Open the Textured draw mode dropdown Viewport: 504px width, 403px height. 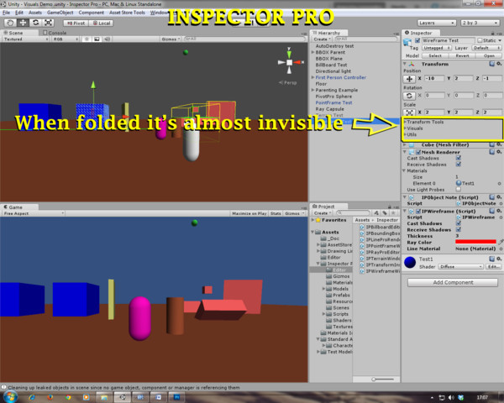tap(26, 39)
